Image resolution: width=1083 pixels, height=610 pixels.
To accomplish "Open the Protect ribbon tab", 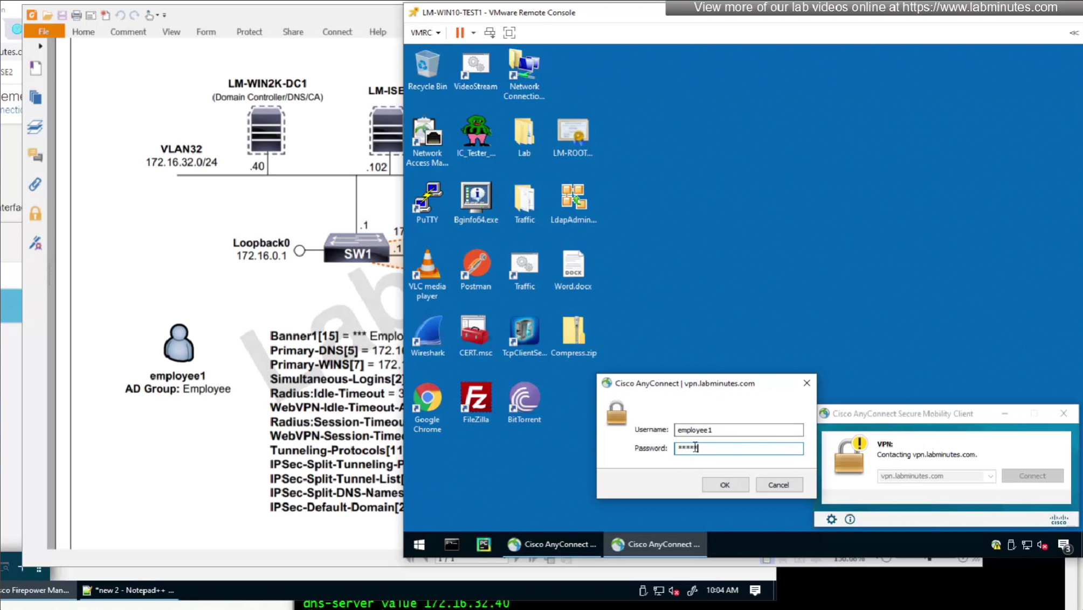I will tap(249, 32).
